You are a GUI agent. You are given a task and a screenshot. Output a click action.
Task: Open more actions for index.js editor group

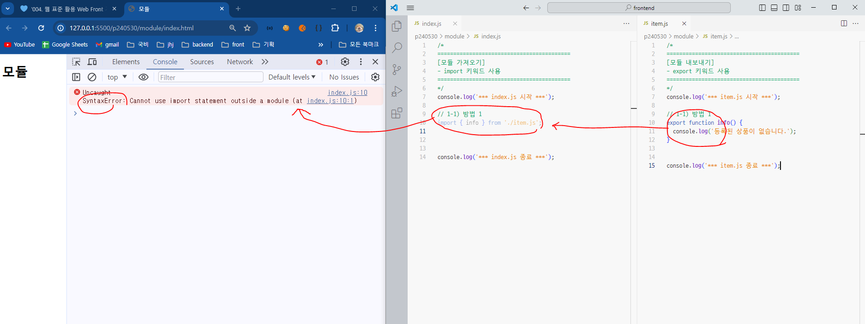(x=626, y=23)
